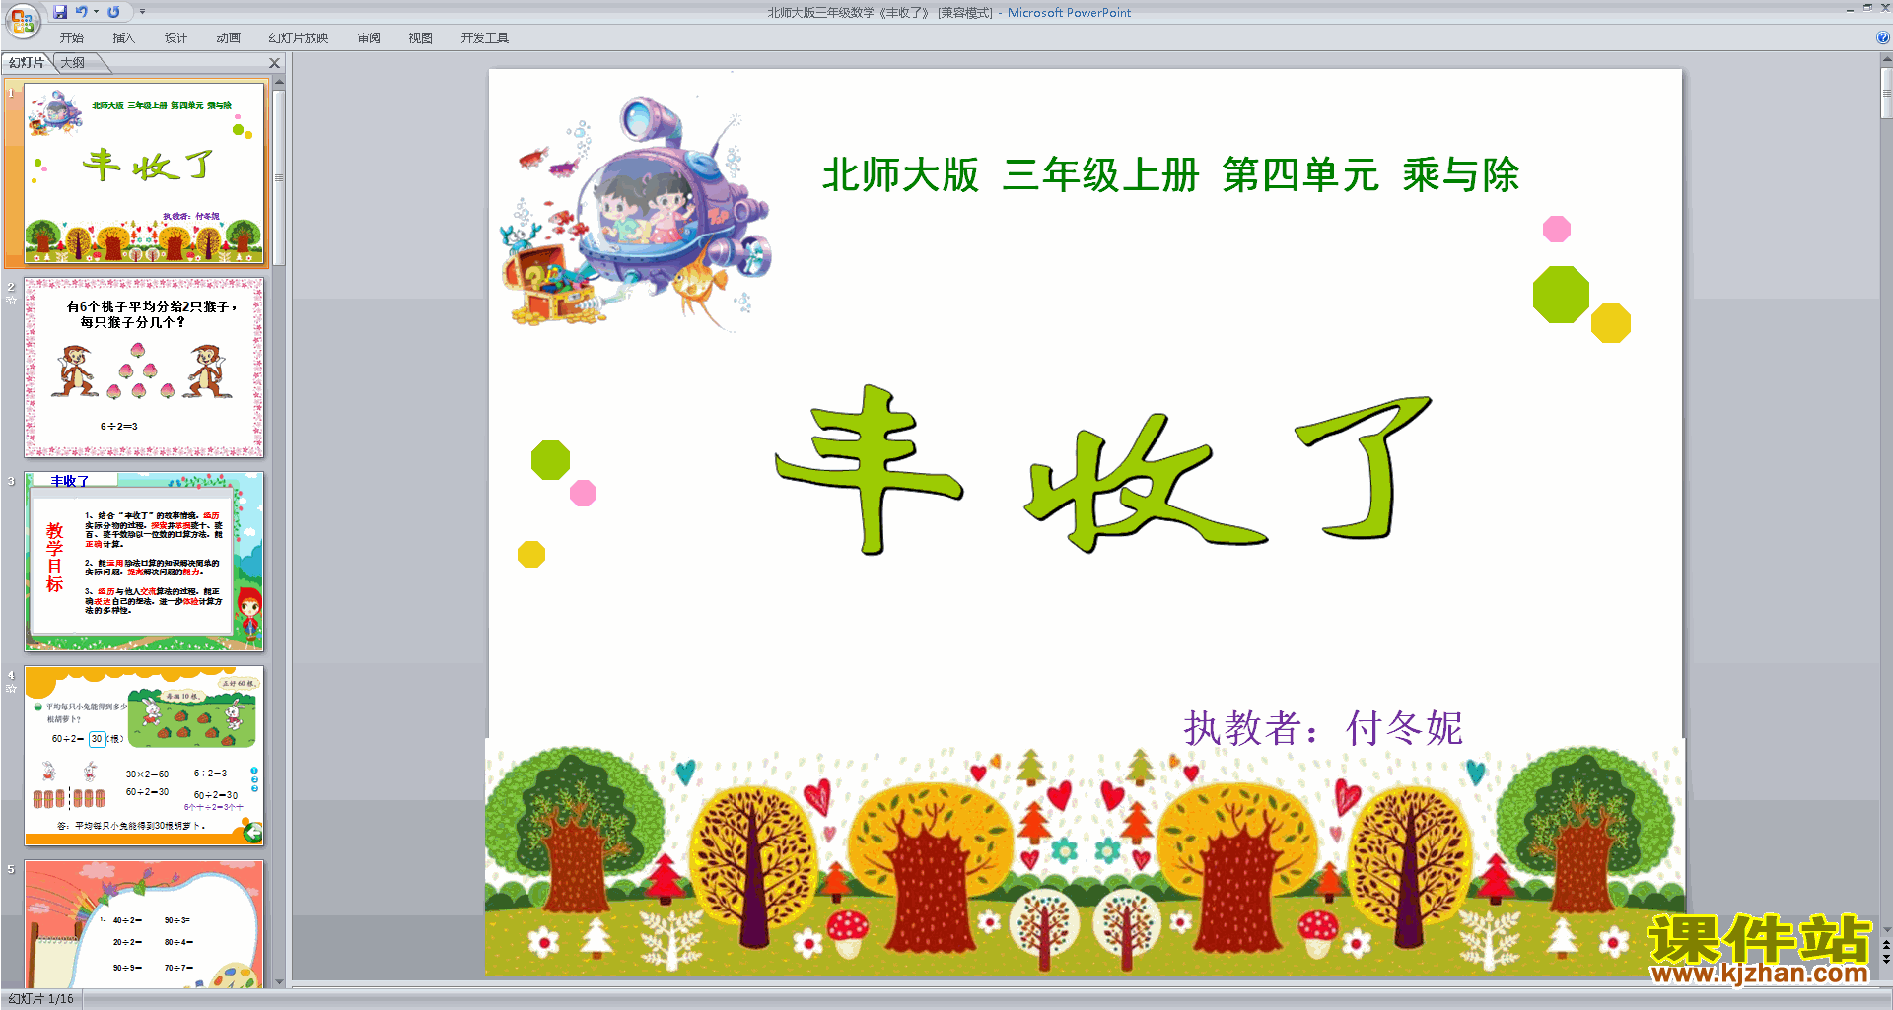Select the subtitle 北师大版 三年级上册 第四单元 乘与除
This screenshot has height=1010, width=1893.
point(1170,175)
